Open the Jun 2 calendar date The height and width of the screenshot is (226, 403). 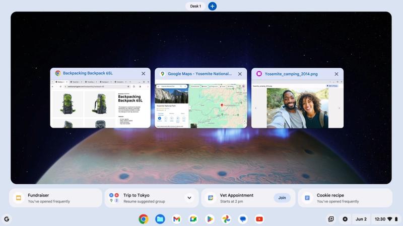pyautogui.click(x=361, y=219)
